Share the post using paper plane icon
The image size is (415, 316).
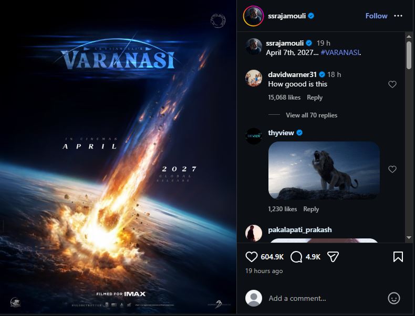(x=333, y=256)
